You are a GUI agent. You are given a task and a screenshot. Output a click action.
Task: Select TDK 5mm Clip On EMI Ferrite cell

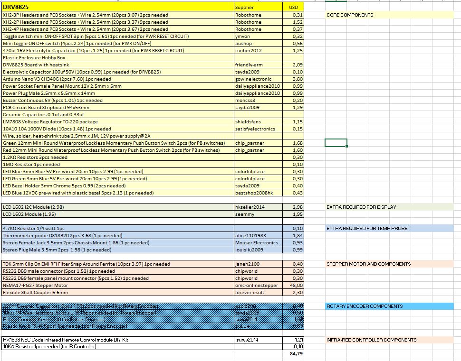point(118,264)
